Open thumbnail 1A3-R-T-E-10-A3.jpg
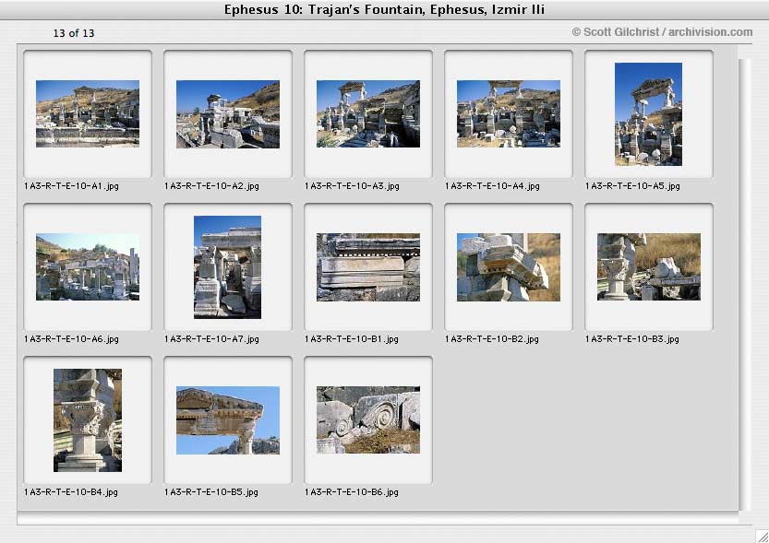Viewport: 769px width, 543px height. point(368,113)
